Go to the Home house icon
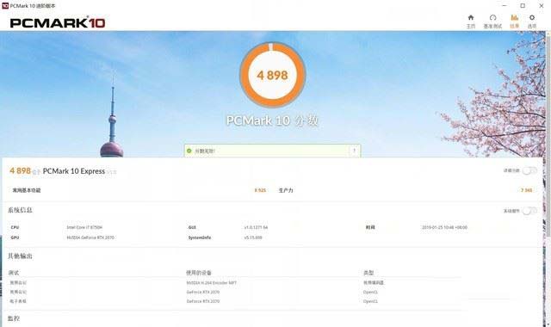The width and height of the screenshot is (551, 327). 471,17
